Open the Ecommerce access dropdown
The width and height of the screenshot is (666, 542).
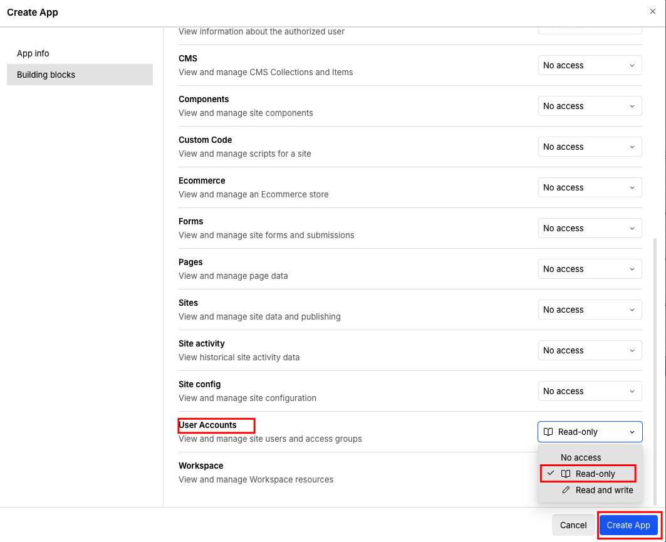point(590,187)
